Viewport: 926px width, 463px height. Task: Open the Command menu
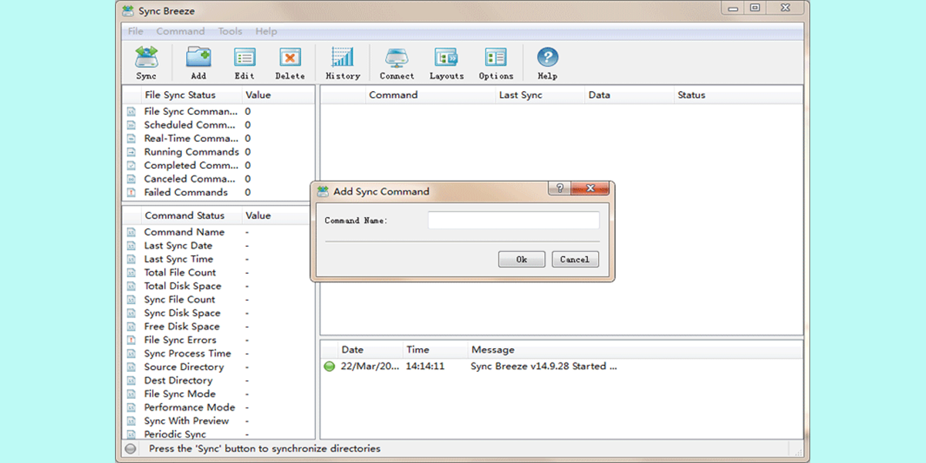click(181, 32)
